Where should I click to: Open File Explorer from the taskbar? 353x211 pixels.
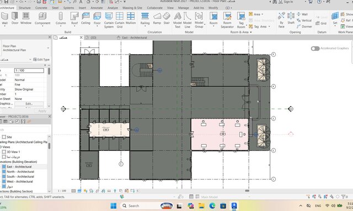pyautogui.click(x=201, y=206)
